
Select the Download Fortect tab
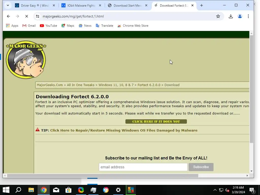[x=173, y=6]
